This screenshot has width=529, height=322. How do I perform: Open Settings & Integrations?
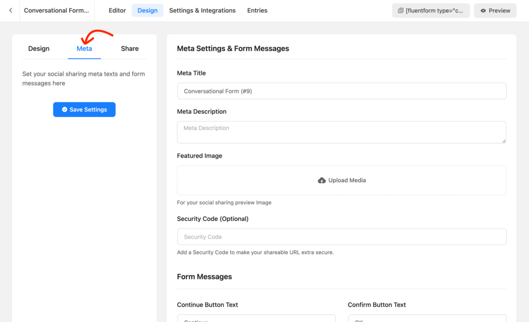[202, 10]
